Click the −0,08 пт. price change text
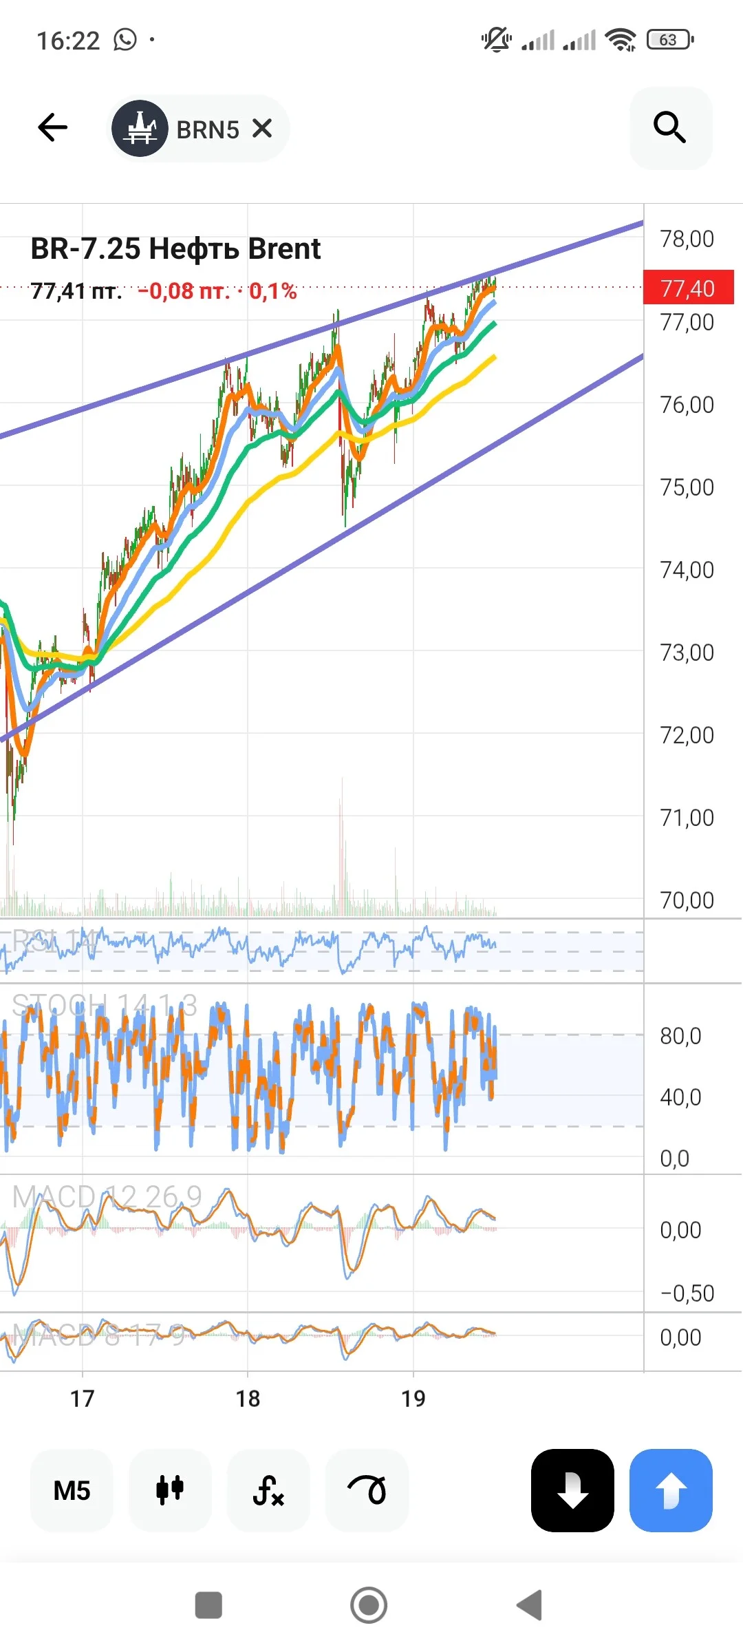743x1652 pixels. point(184,291)
